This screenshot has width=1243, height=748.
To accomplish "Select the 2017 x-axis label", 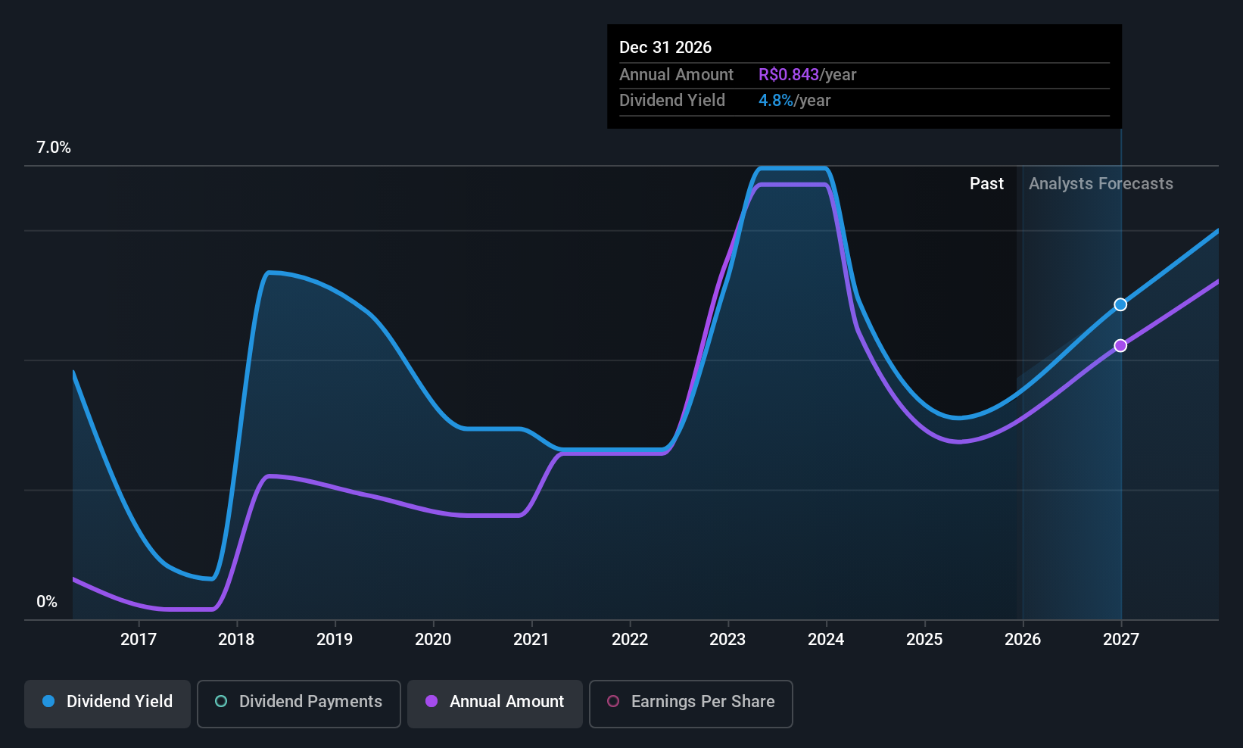I will pyautogui.click(x=139, y=640).
